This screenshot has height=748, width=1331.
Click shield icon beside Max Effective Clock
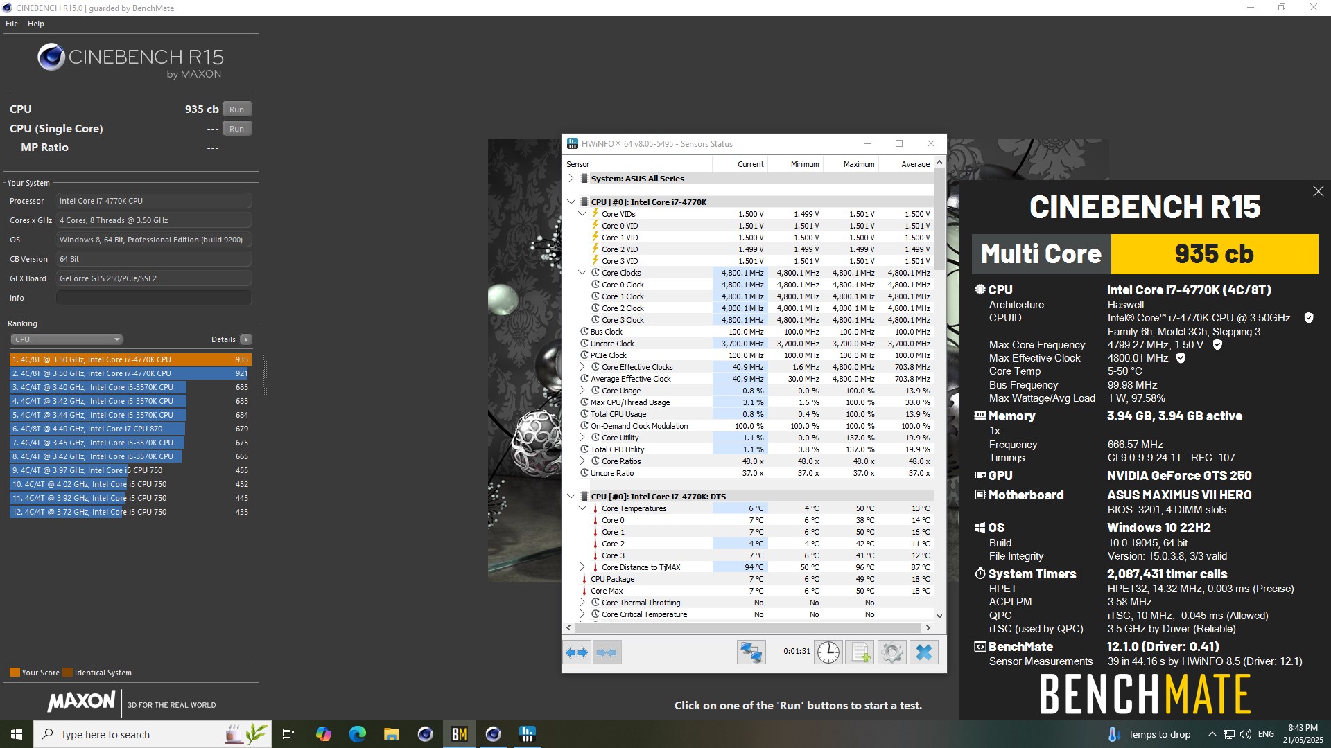tap(1181, 358)
